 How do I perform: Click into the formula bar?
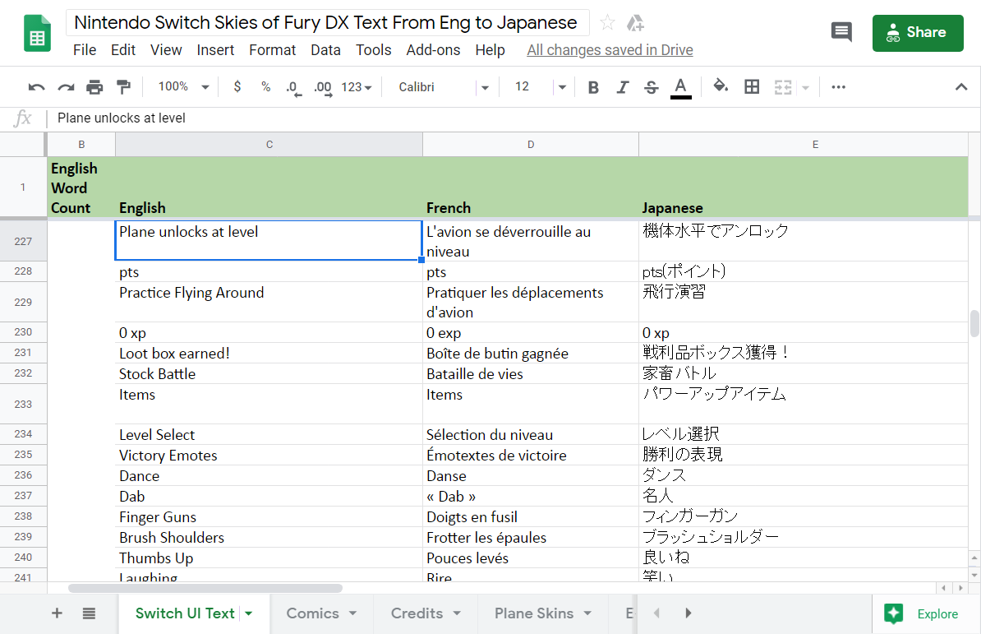513,118
